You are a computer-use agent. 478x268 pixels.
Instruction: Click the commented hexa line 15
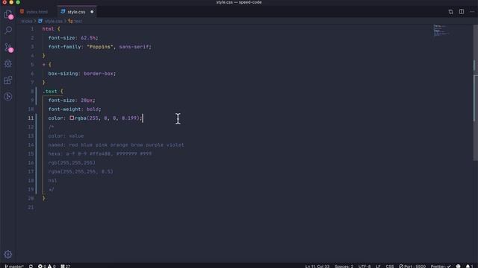99,154
